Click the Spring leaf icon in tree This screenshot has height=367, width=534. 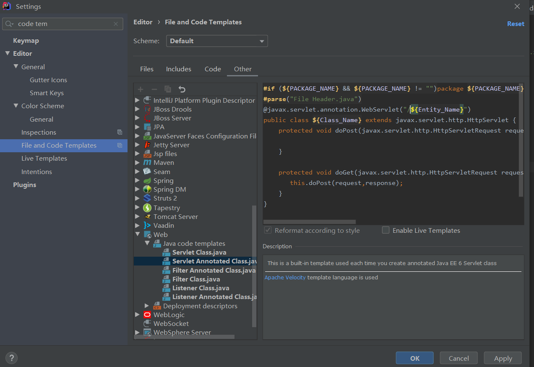[147, 180]
